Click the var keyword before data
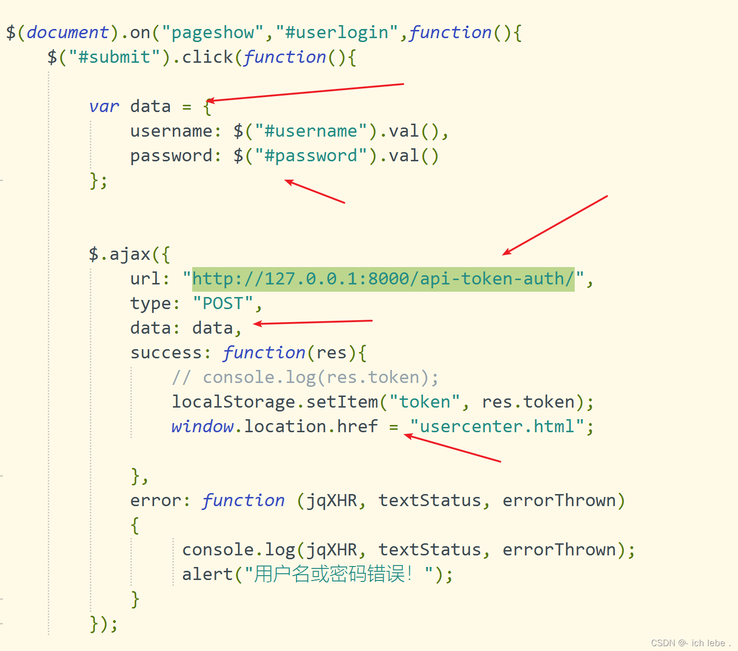Screen dimensions: 738x651 coord(104,106)
